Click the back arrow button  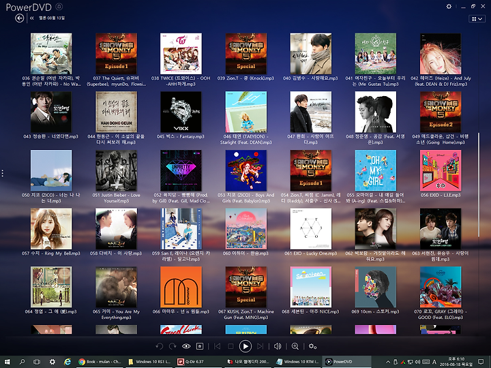pos(19,18)
